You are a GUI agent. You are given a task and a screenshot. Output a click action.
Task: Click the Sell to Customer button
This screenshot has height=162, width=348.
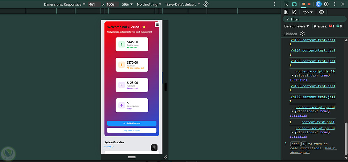pos(132,123)
